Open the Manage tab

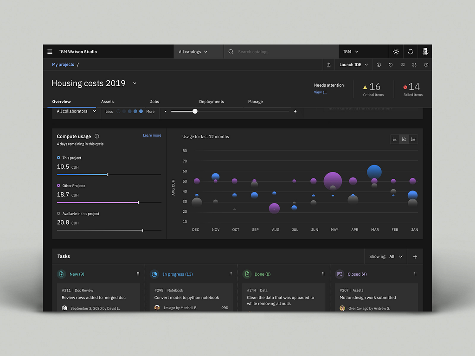click(x=256, y=102)
